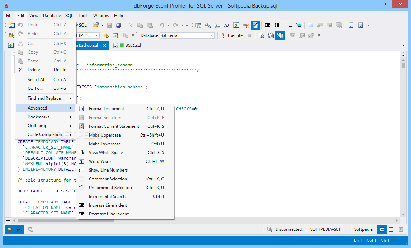Click the Save All icon in toolbar
The image size is (411, 248).
click(x=119, y=25)
